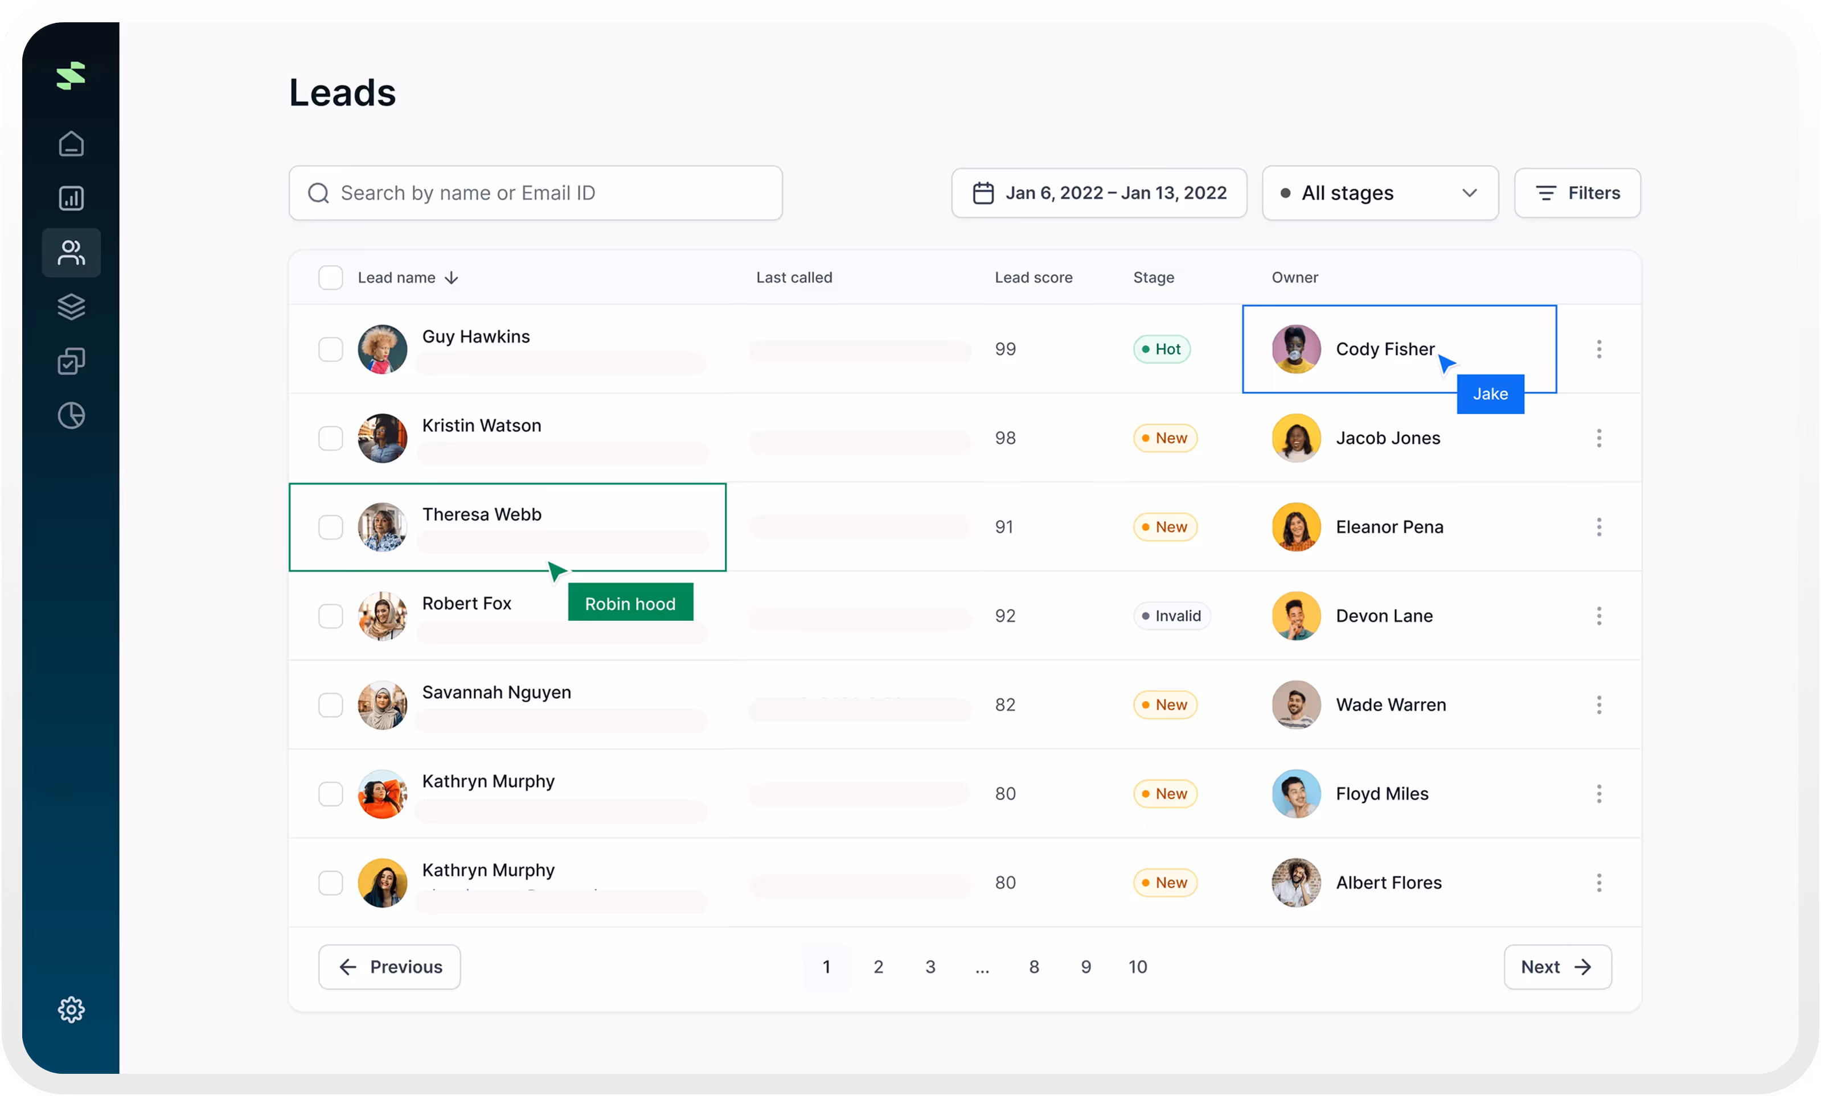
Task: Open Robert Fox lead name
Action: pyautogui.click(x=466, y=603)
